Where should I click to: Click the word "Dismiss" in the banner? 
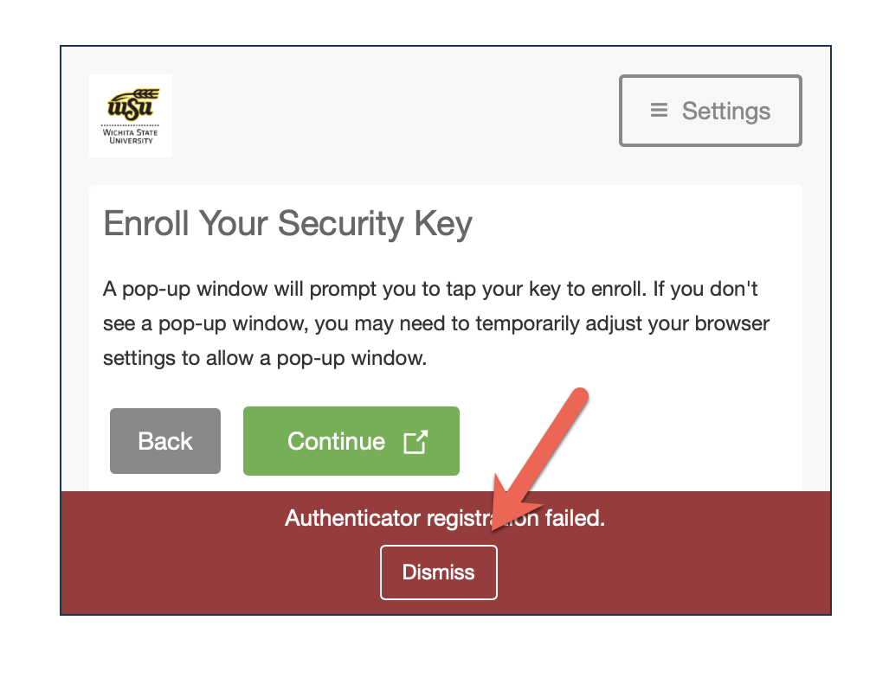439,572
